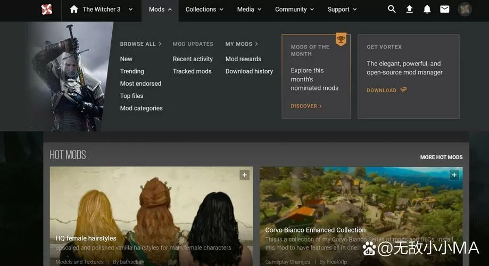Click author bathsebah link
The image size is (489, 266).
point(132,262)
